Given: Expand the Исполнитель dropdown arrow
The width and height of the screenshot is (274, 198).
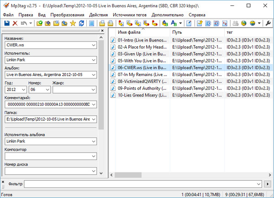Looking at the screenshot, I should (x=93, y=60).
